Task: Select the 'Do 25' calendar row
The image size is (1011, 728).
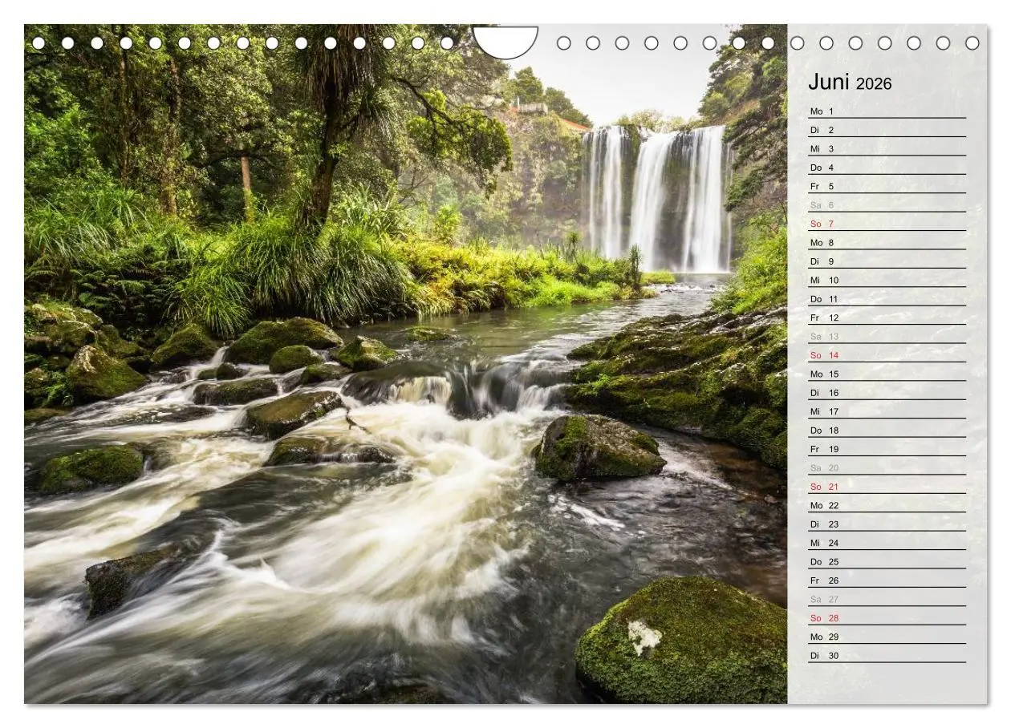Action: coord(887,561)
